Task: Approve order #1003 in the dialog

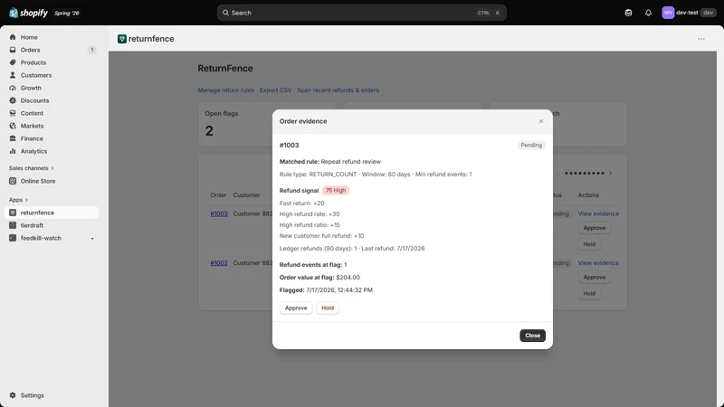Action: [x=296, y=308]
